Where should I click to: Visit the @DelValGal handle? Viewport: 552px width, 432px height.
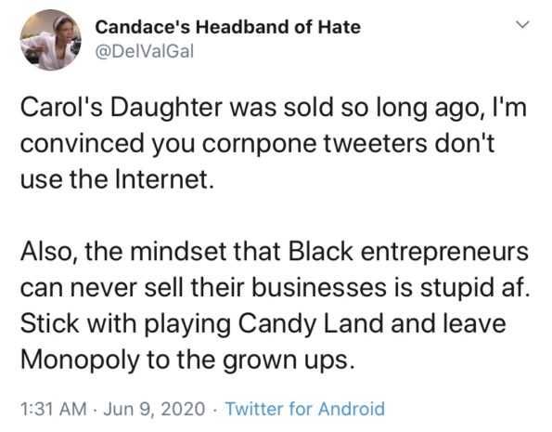click(145, 52)
